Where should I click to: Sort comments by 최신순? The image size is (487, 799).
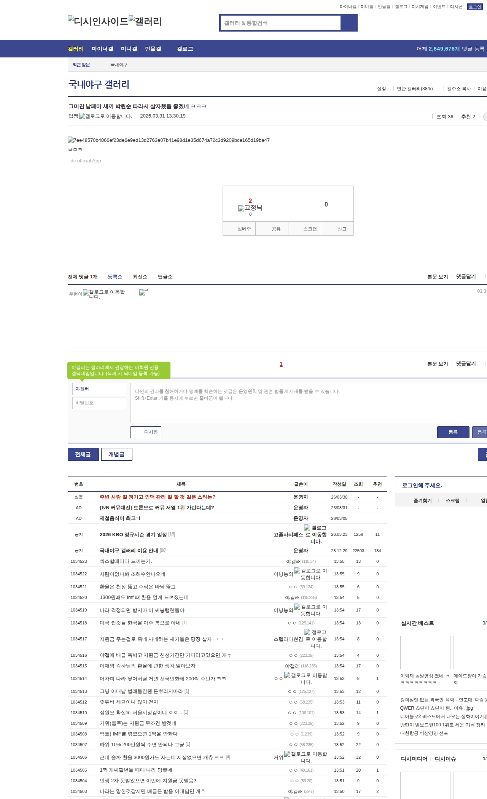[x=140, y=277]
